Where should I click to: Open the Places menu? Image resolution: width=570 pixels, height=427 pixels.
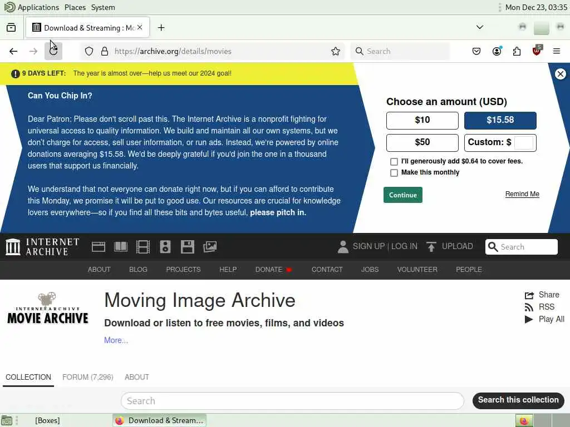pyautogui.click(x=75, y=7)
